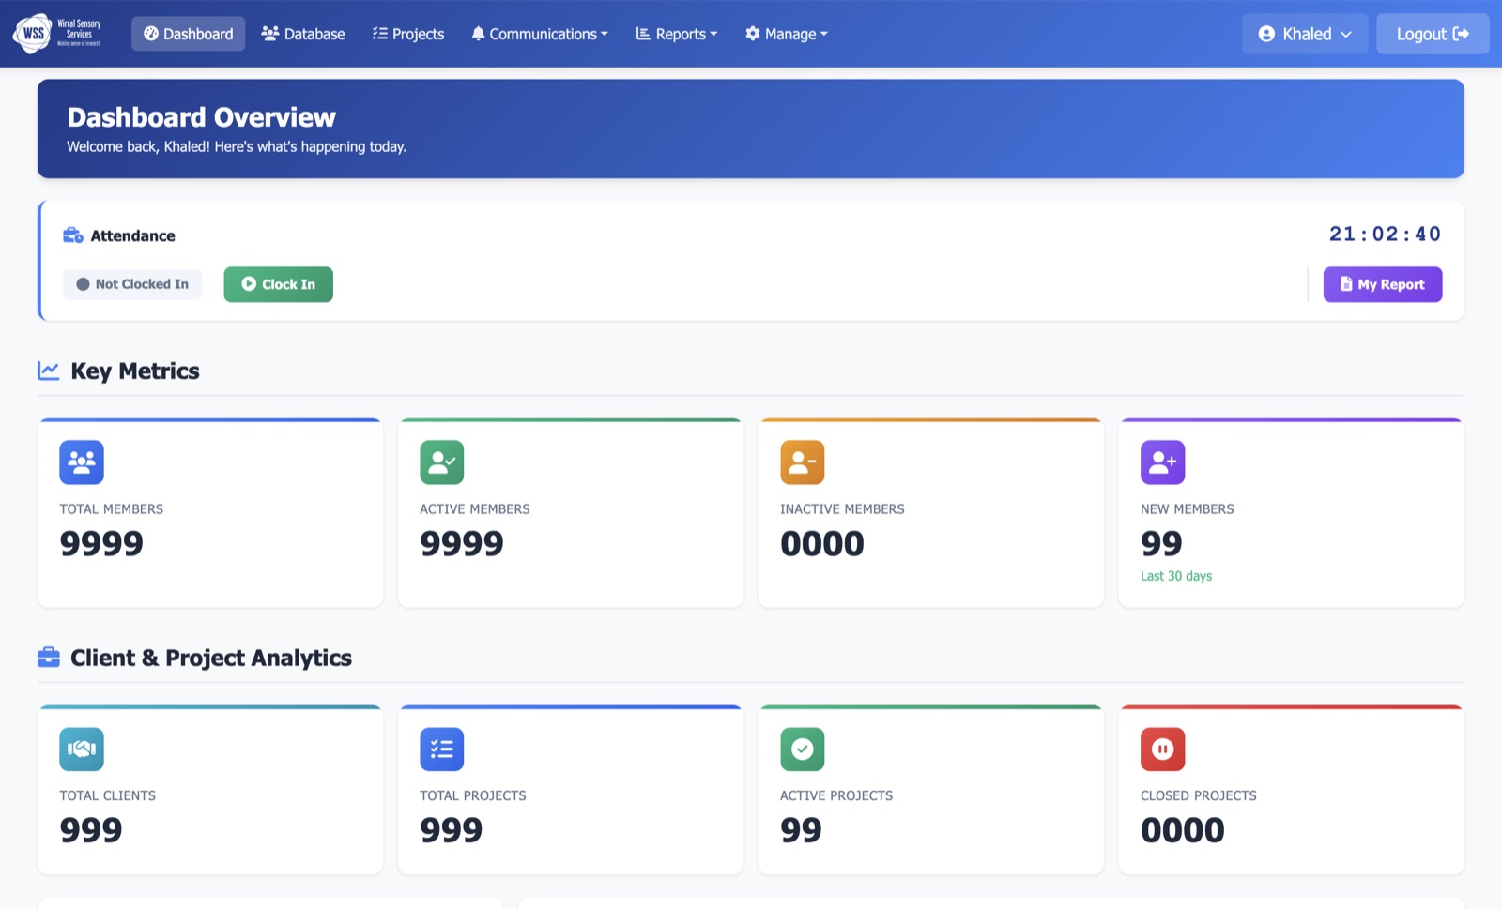Viewport: 1502px width, 909px height.
Task: Click the New Members value 99
Action: pos(1161,544)
